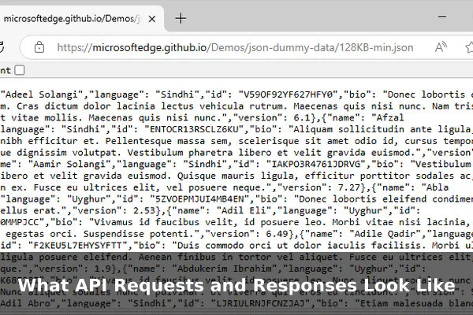Viewport: 473px width, 315px height.
Task: Click the id "F2KEU5L7EHYSYFTT"
Action: pos(78,246)
